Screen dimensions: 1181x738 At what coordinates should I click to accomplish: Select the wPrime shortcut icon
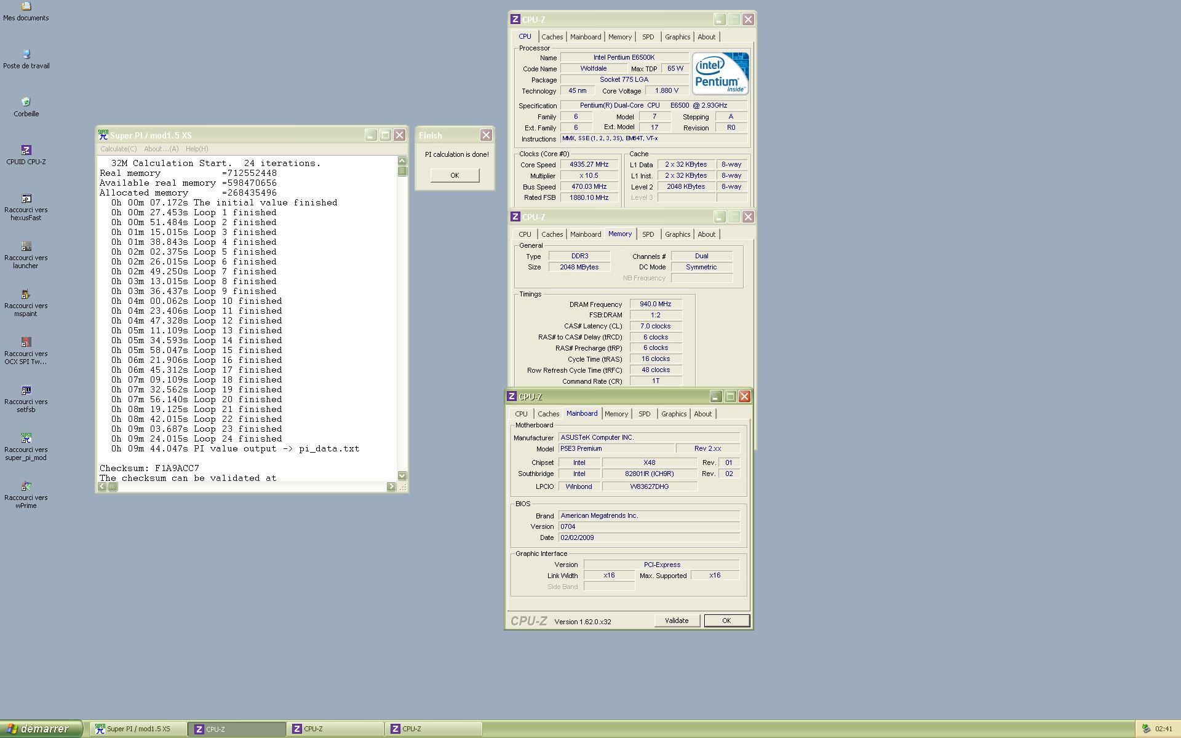pyautogui.click(x=26, y=486)
